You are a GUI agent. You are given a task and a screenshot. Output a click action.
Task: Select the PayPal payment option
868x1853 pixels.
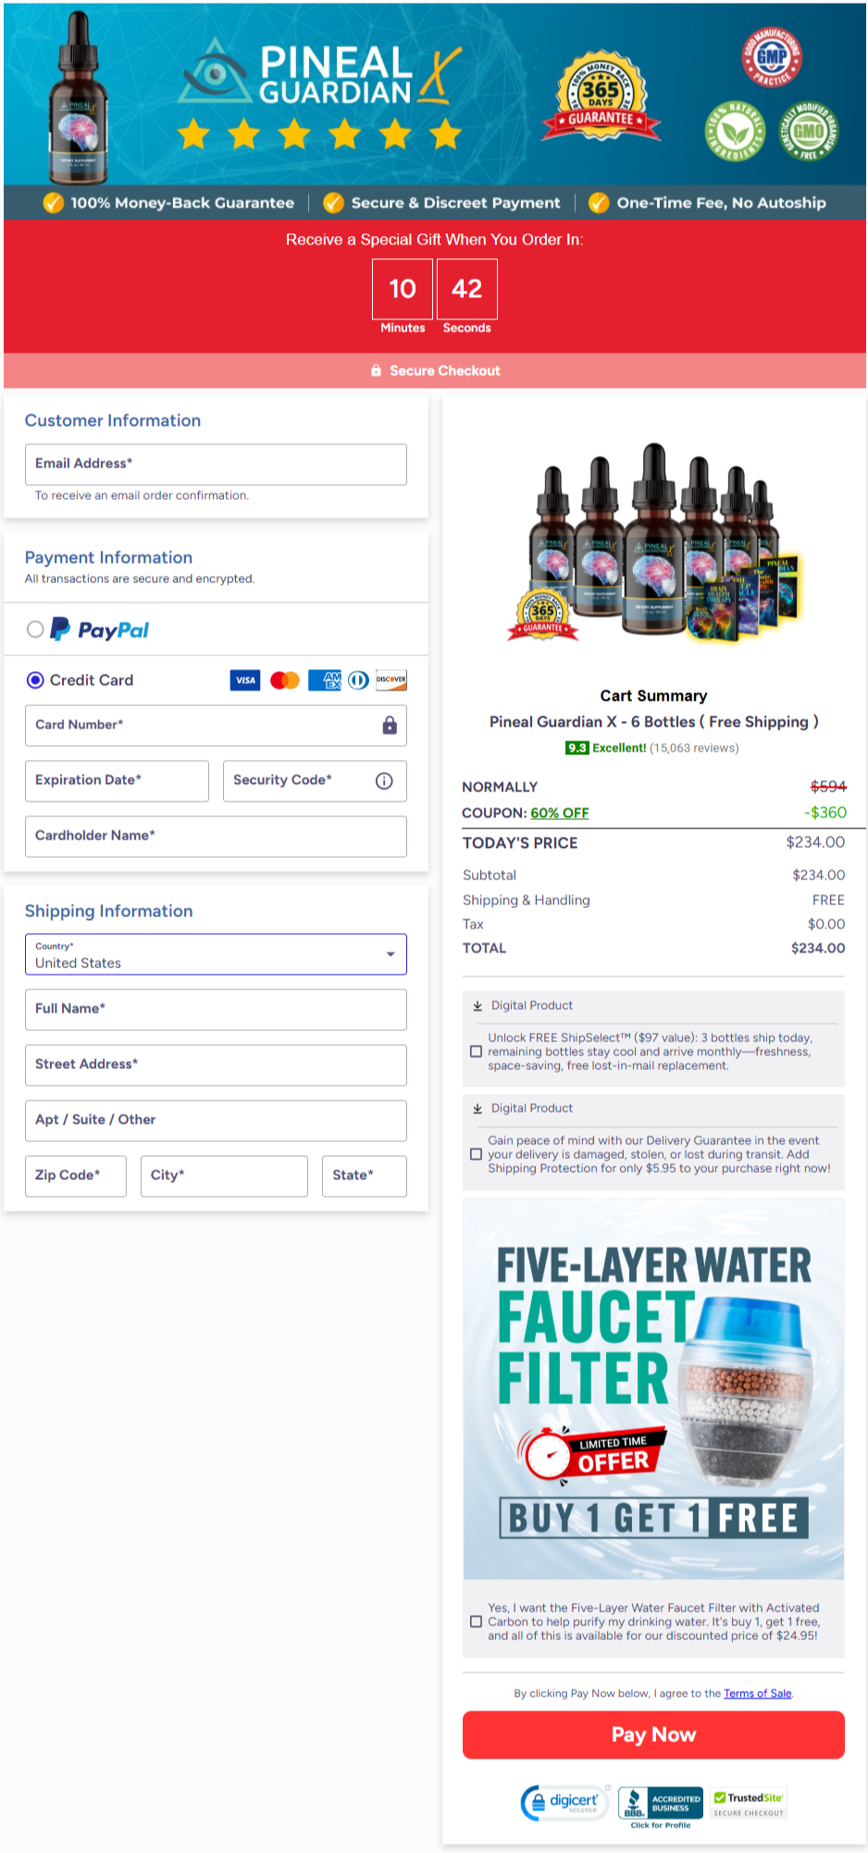click(35, 629)
